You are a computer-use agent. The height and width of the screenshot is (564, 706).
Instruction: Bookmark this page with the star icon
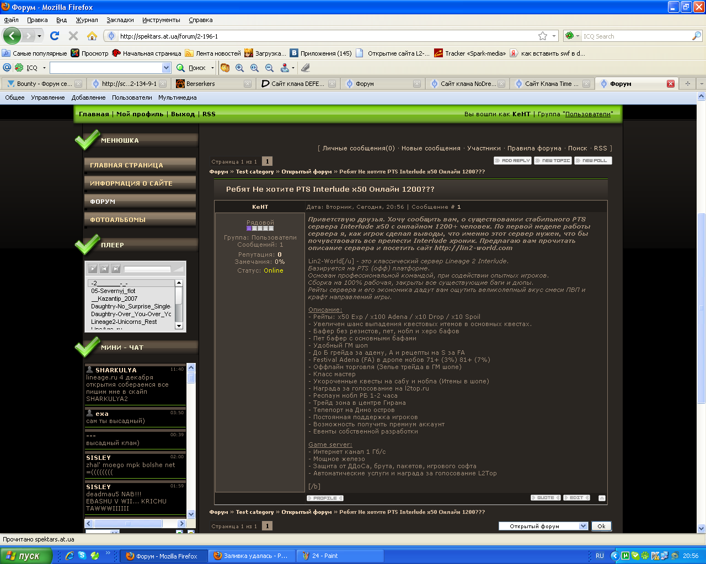(543, 36)
